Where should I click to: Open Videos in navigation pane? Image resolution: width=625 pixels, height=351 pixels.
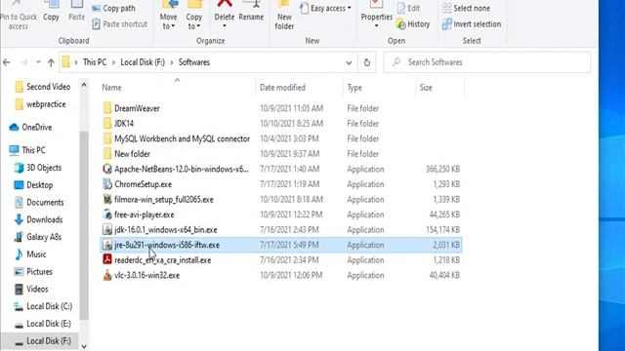[31, 289]
